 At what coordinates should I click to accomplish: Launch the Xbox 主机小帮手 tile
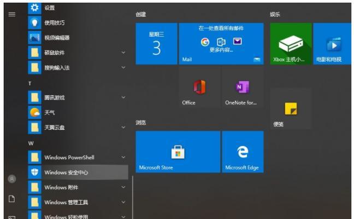pos(291,44)
